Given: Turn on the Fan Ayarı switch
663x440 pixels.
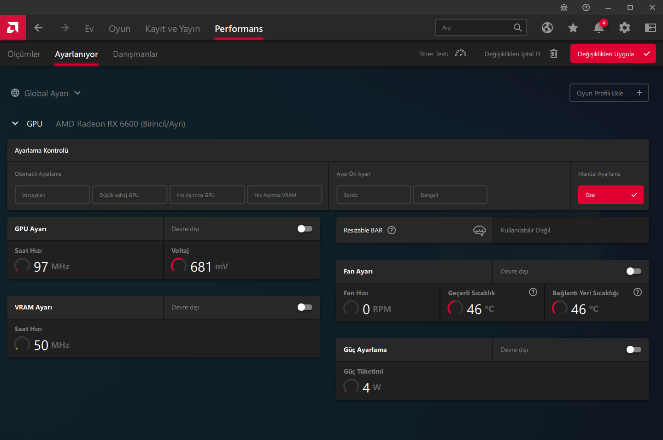Looking at the screenshot, I should coord(634,271).
